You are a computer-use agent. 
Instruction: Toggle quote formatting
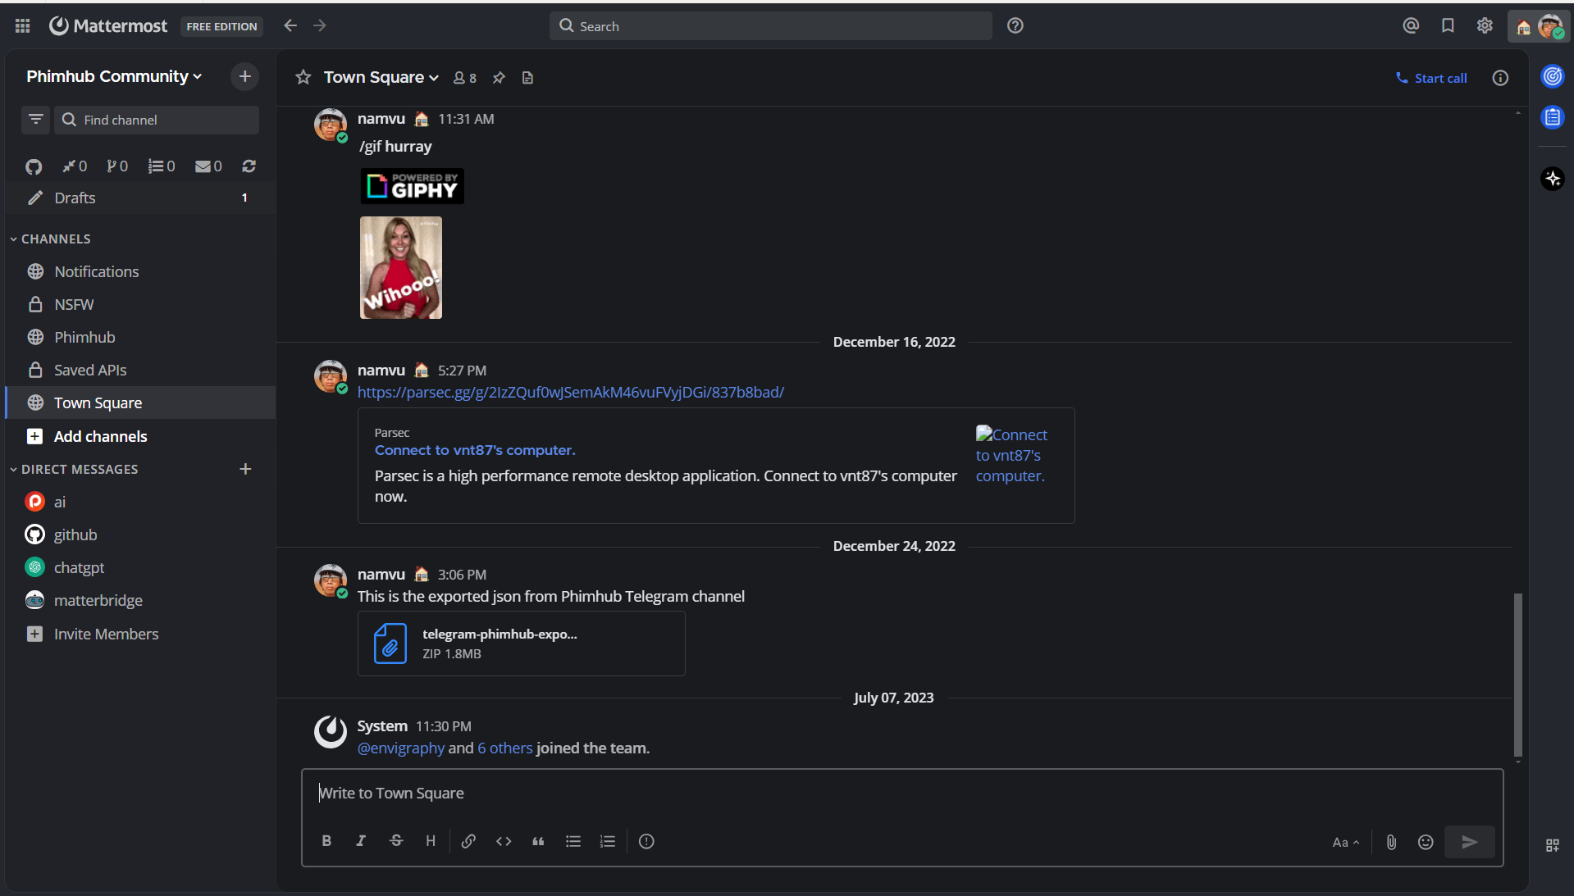pos(538,841)
